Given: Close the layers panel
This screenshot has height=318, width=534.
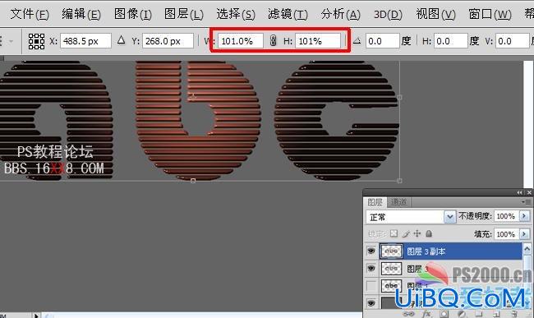Looking at the screenshot, I should [529, 192].
